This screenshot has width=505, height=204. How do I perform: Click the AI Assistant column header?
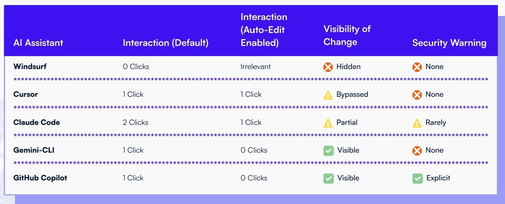pos(38,43)
